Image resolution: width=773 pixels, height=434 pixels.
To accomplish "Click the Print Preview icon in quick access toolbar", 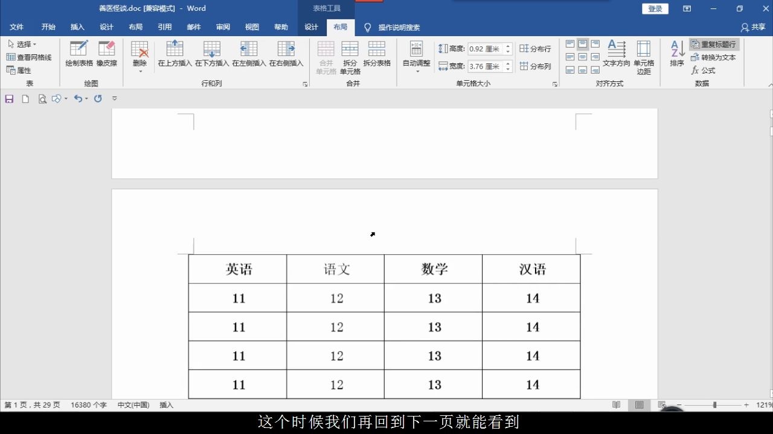I will (x=42, y=99).
